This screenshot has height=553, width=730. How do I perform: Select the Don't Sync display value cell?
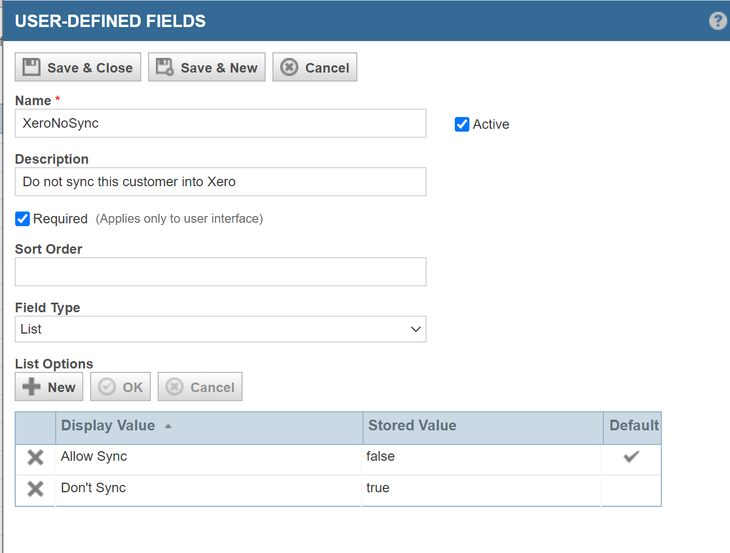point(208,488)
